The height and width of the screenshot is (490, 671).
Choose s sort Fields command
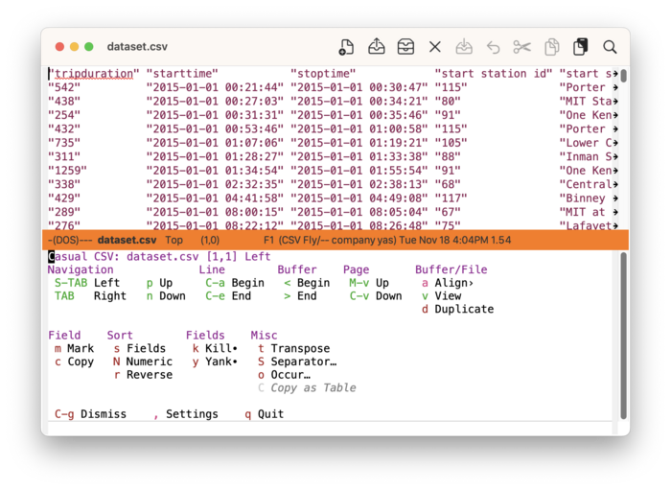click(140, 348)
